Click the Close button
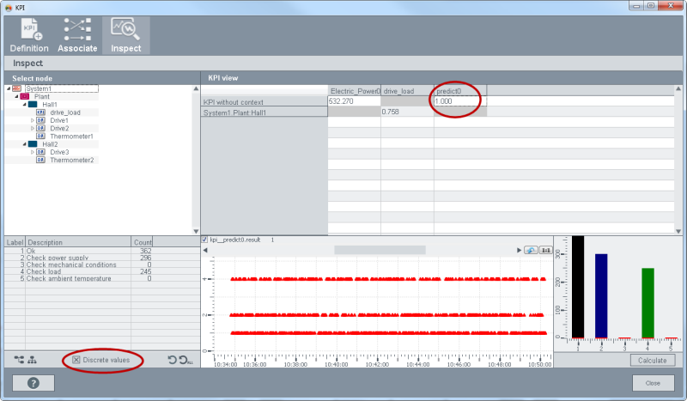687x401 pixels. (x=653, y=383)
